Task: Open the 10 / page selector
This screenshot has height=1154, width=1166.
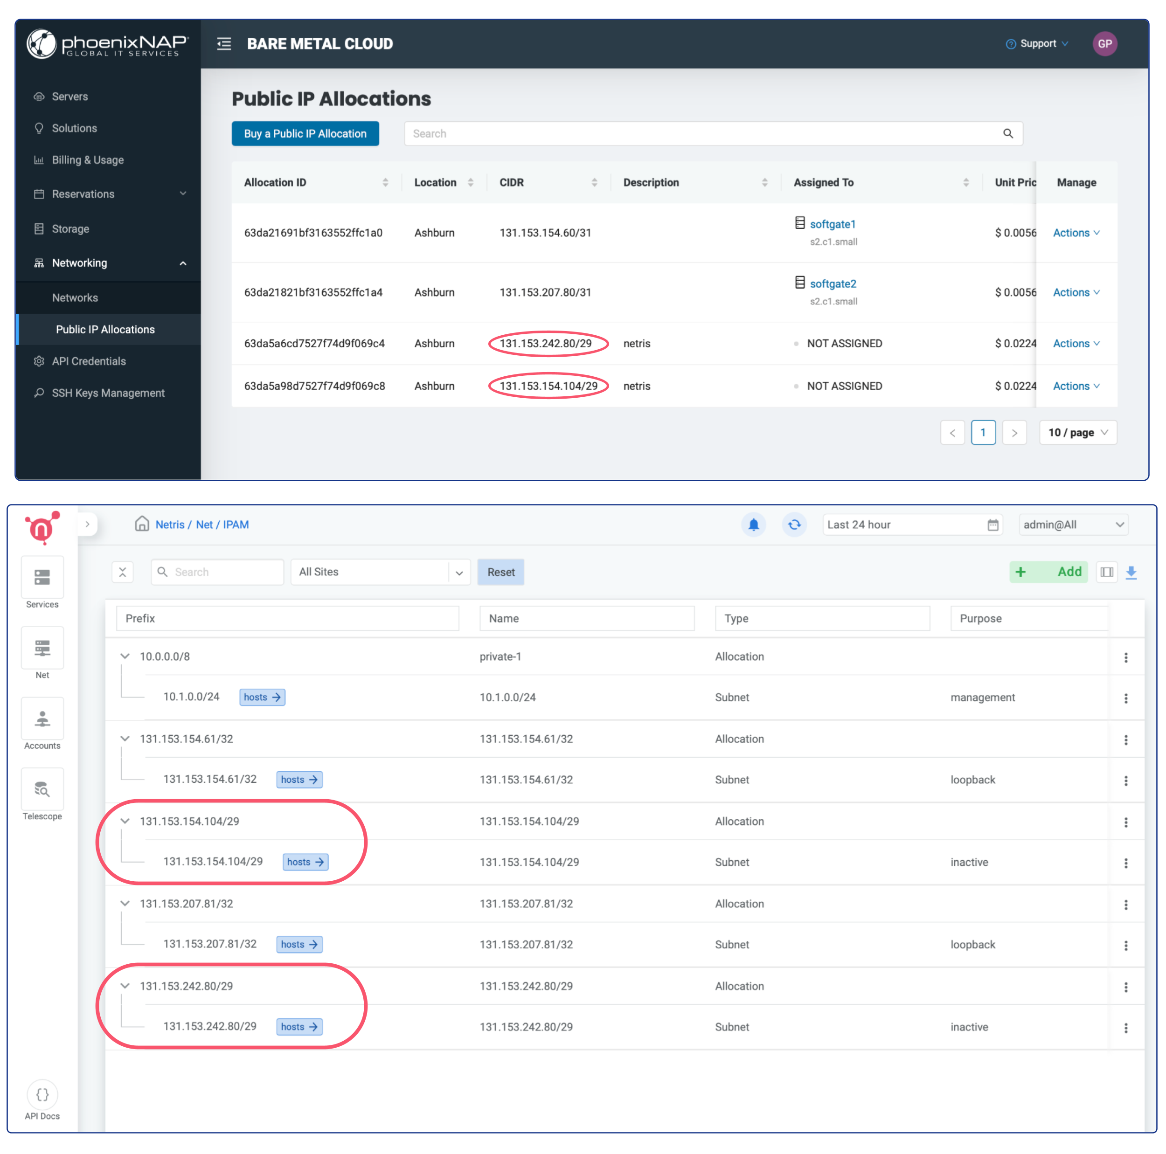Action: point(1077,433)
